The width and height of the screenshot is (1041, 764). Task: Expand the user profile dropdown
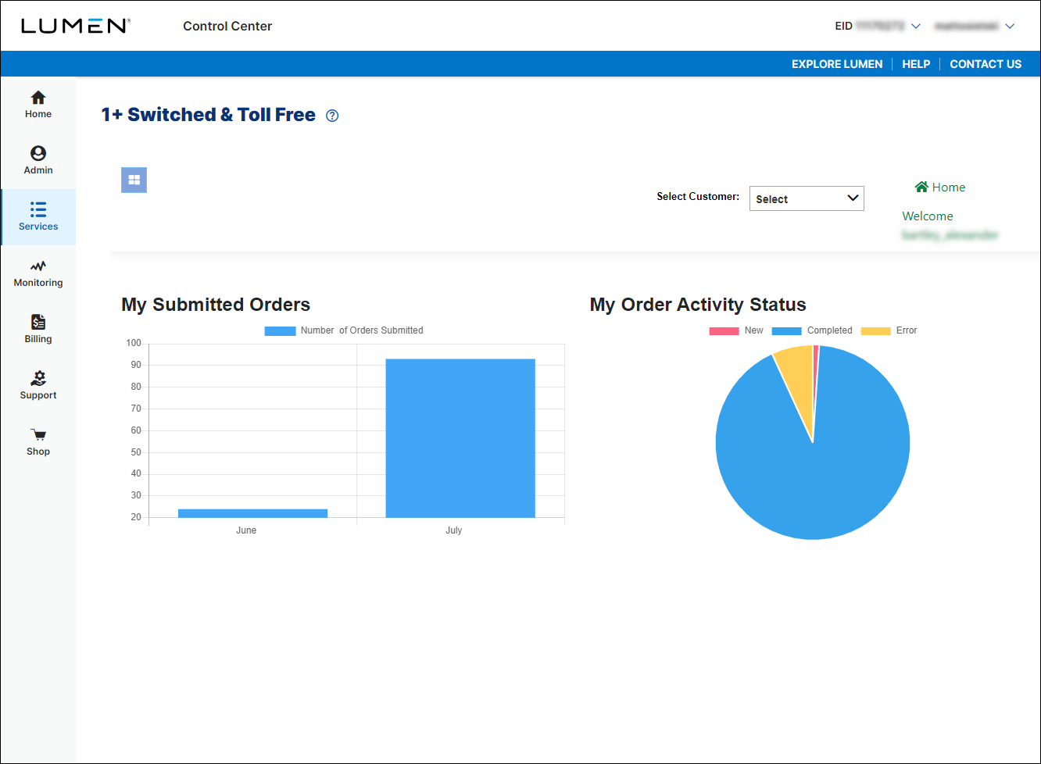[1009, 27]
